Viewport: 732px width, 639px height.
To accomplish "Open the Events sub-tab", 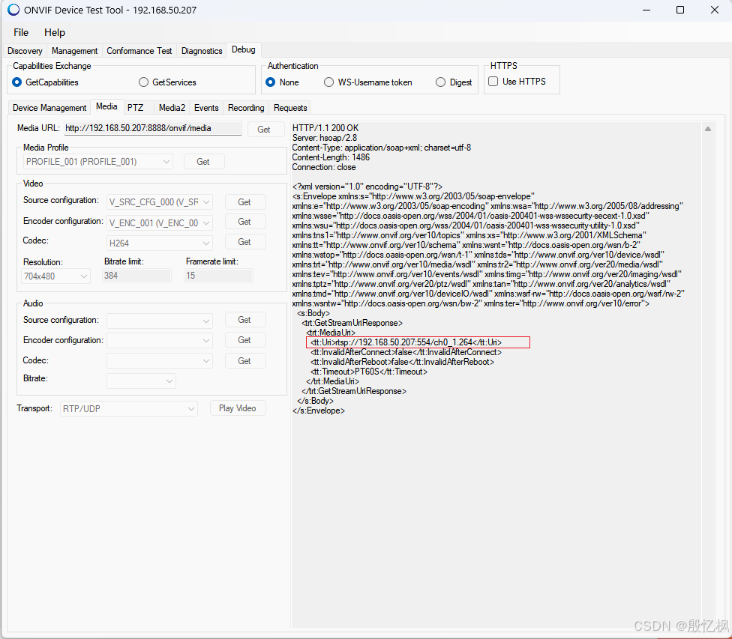I will click(206, 108).
